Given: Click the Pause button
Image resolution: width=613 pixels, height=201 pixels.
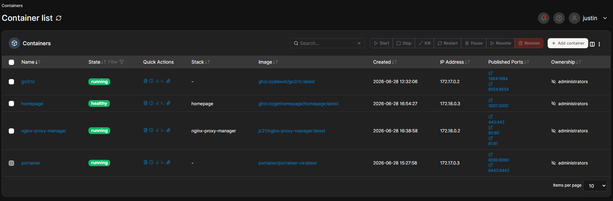Looking at the screenshot, I should click(474, 43).
